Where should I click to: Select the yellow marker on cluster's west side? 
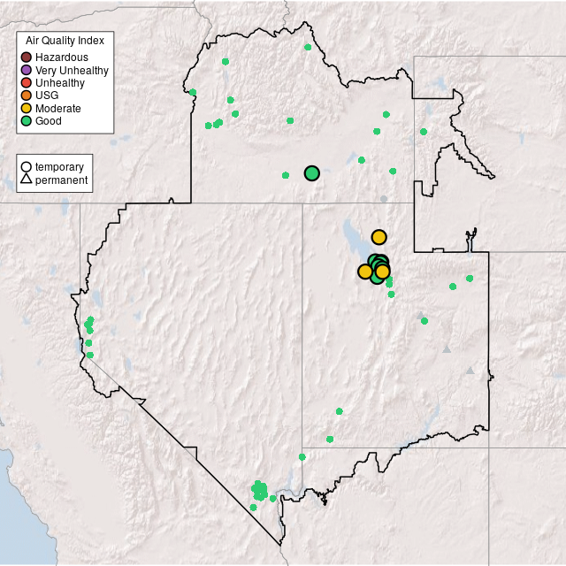[x=365, y=272]
